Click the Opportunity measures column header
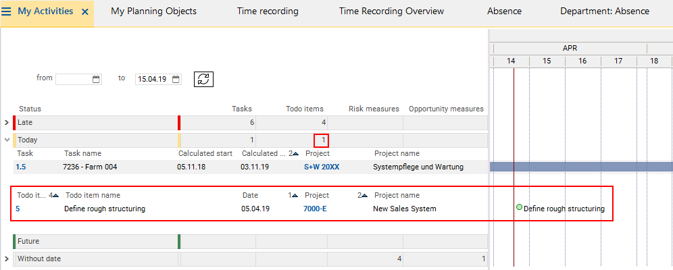673x270 pixels. [x=446, y=109]
